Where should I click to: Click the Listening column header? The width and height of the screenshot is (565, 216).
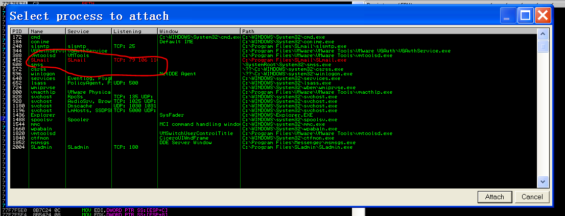point(135,31)
